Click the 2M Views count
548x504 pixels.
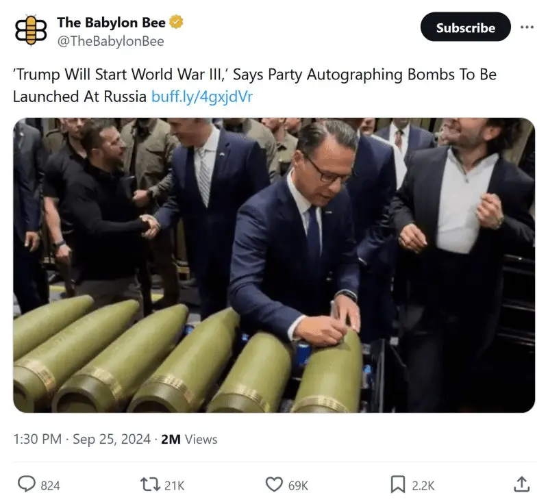[188, 440]
